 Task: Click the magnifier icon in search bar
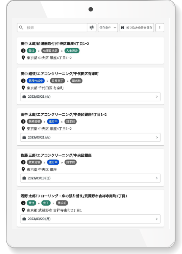tap(21, 27)
